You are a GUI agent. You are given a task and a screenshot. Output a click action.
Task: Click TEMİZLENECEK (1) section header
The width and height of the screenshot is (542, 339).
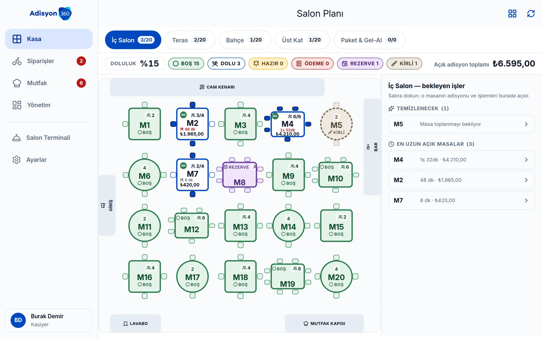pos(419,108)
